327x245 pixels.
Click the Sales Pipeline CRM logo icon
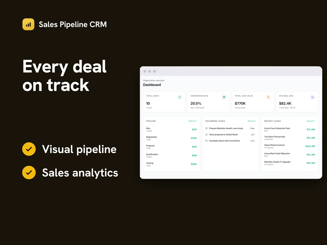[x=28, y=24]
